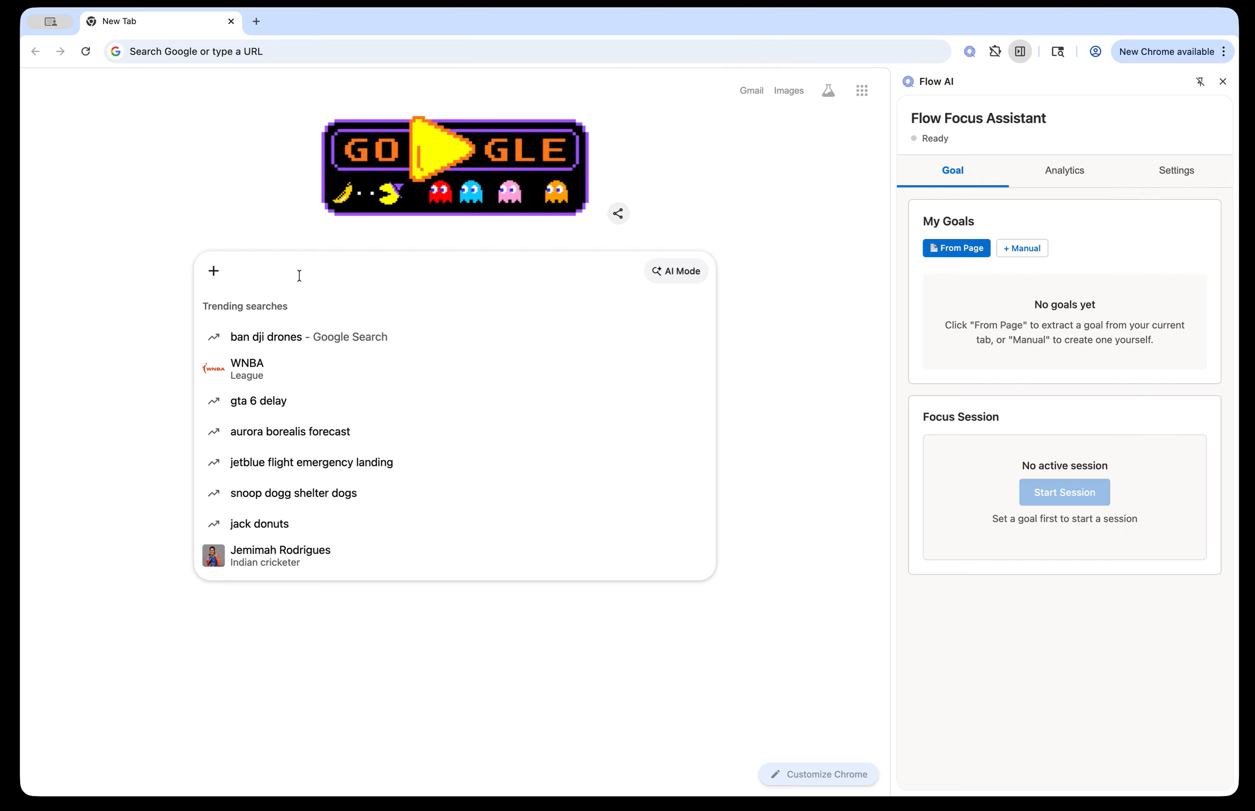
Task: Open the tab list button in the tab strip
Action: tap(51, 22)
